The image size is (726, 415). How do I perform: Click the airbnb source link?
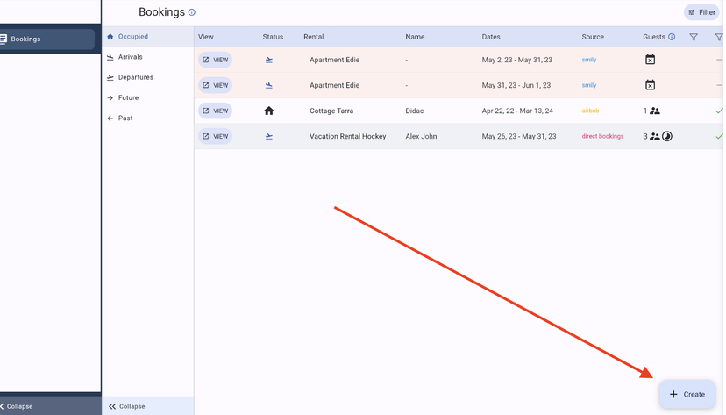click(x=590, y=111)
